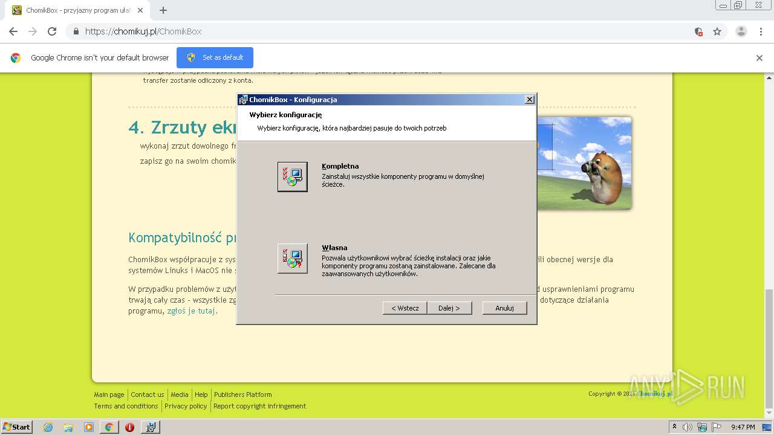Open the volume tray icon
The height and width of the screenshot is (435, 774).
688,427
